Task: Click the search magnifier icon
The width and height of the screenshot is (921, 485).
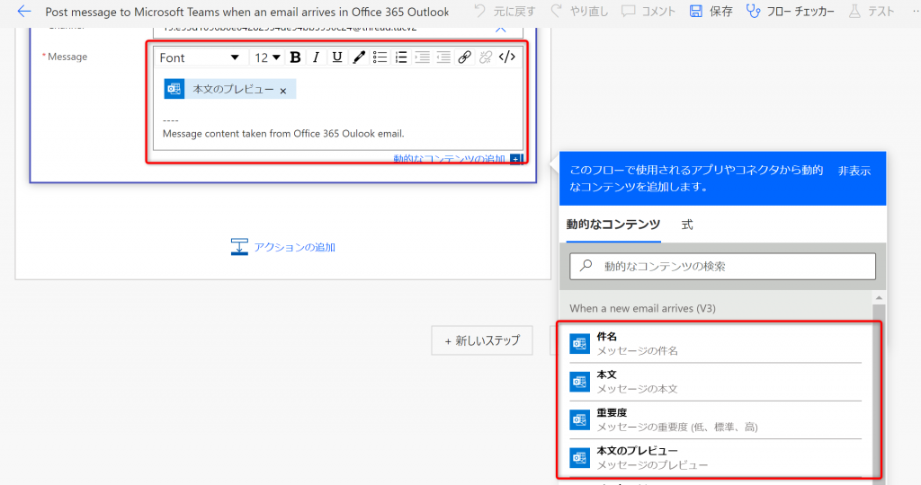Action: (x=586, y=266)
